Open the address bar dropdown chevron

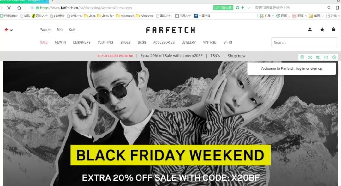pos(249,8)
